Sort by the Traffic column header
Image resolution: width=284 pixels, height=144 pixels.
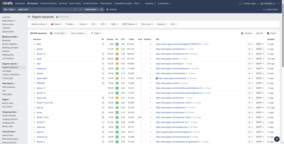(131, 39)
